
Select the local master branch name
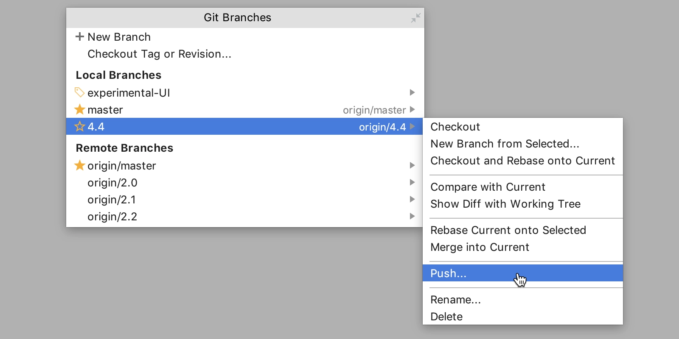click(105, 110)
